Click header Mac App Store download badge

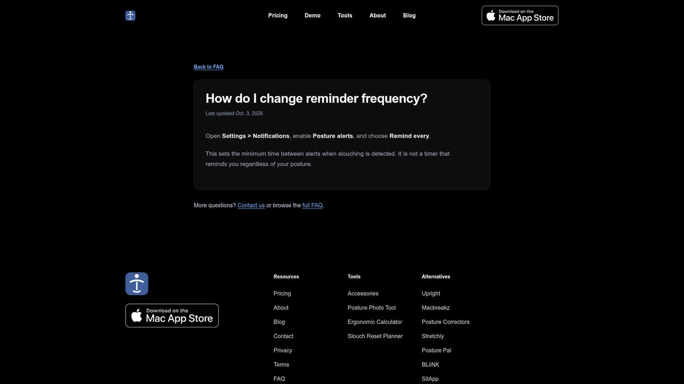click(x=520, y=15)
